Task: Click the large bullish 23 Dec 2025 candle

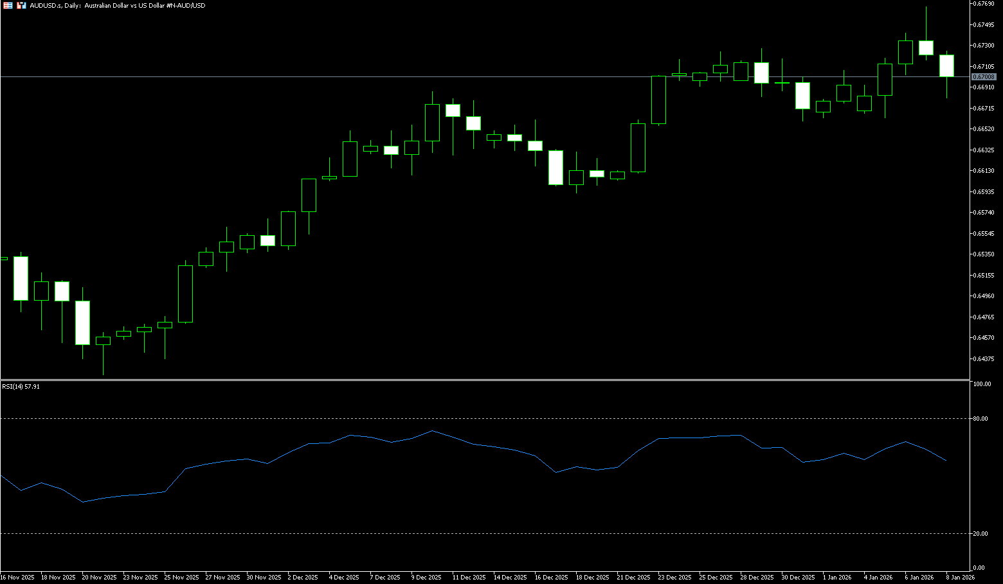Action: pos(658,100)
